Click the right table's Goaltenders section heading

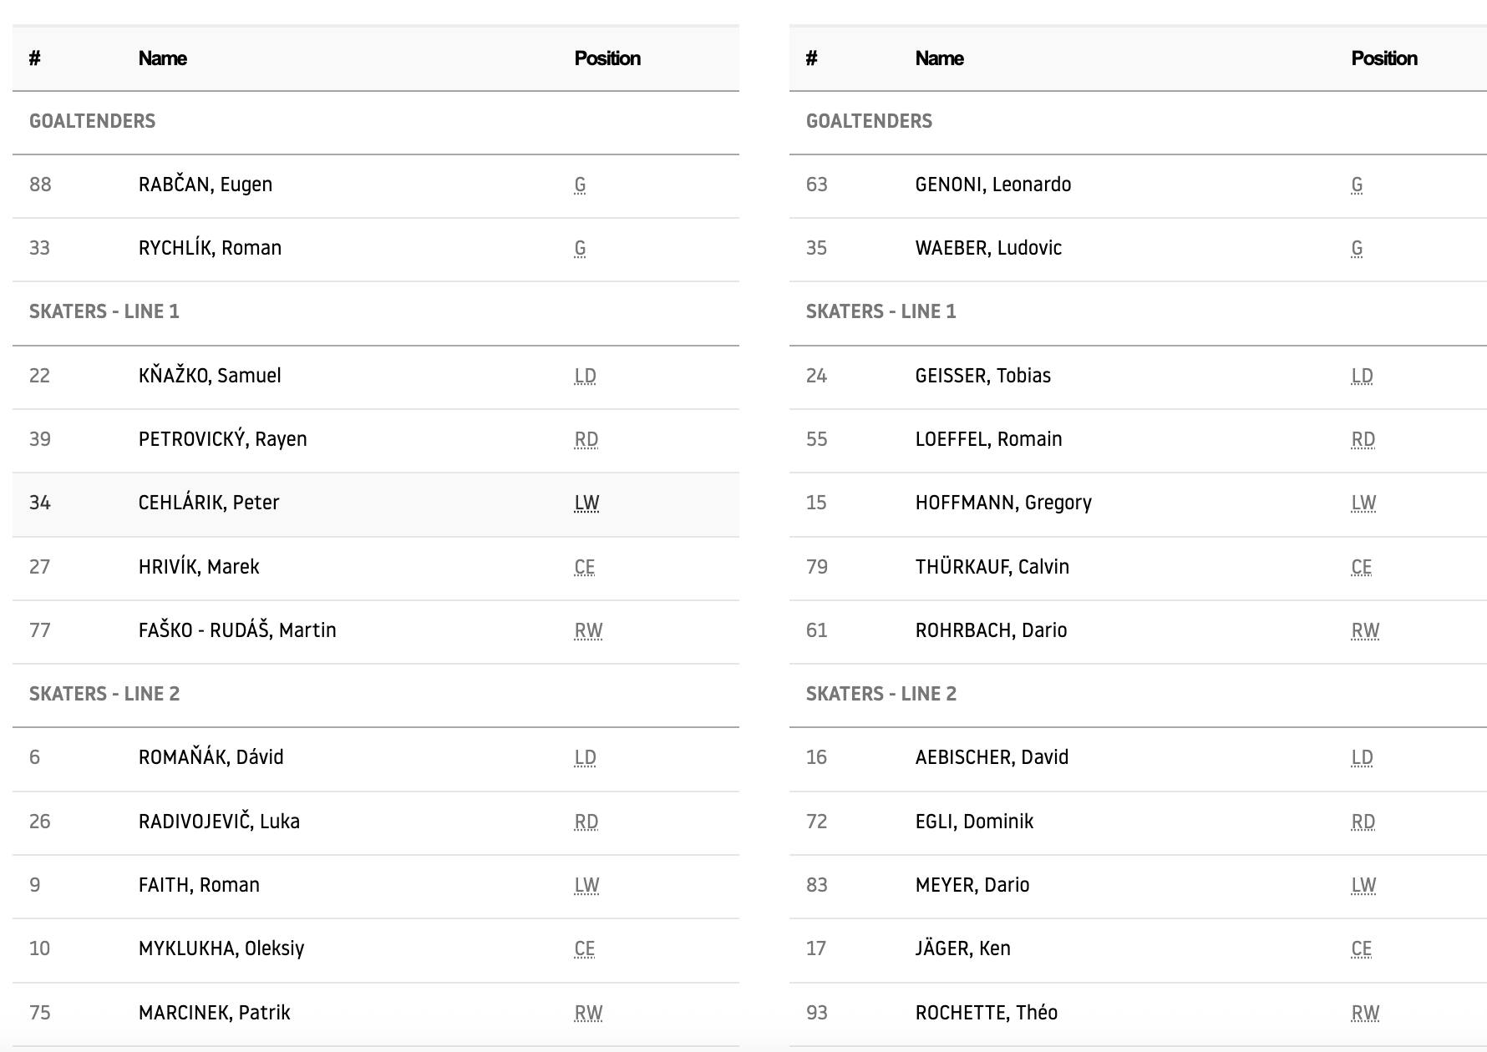(x=869, y=121)
